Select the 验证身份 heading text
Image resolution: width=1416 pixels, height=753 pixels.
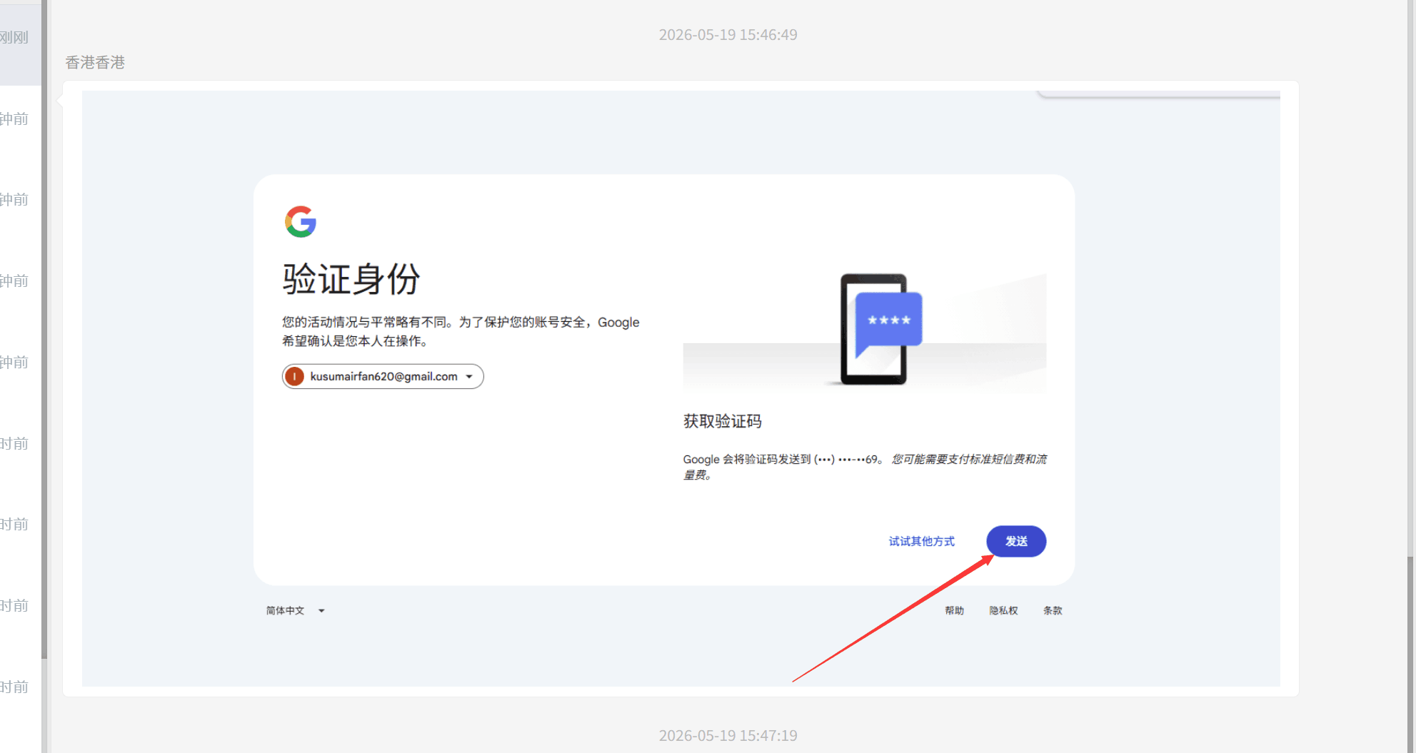tap(351, 278)
